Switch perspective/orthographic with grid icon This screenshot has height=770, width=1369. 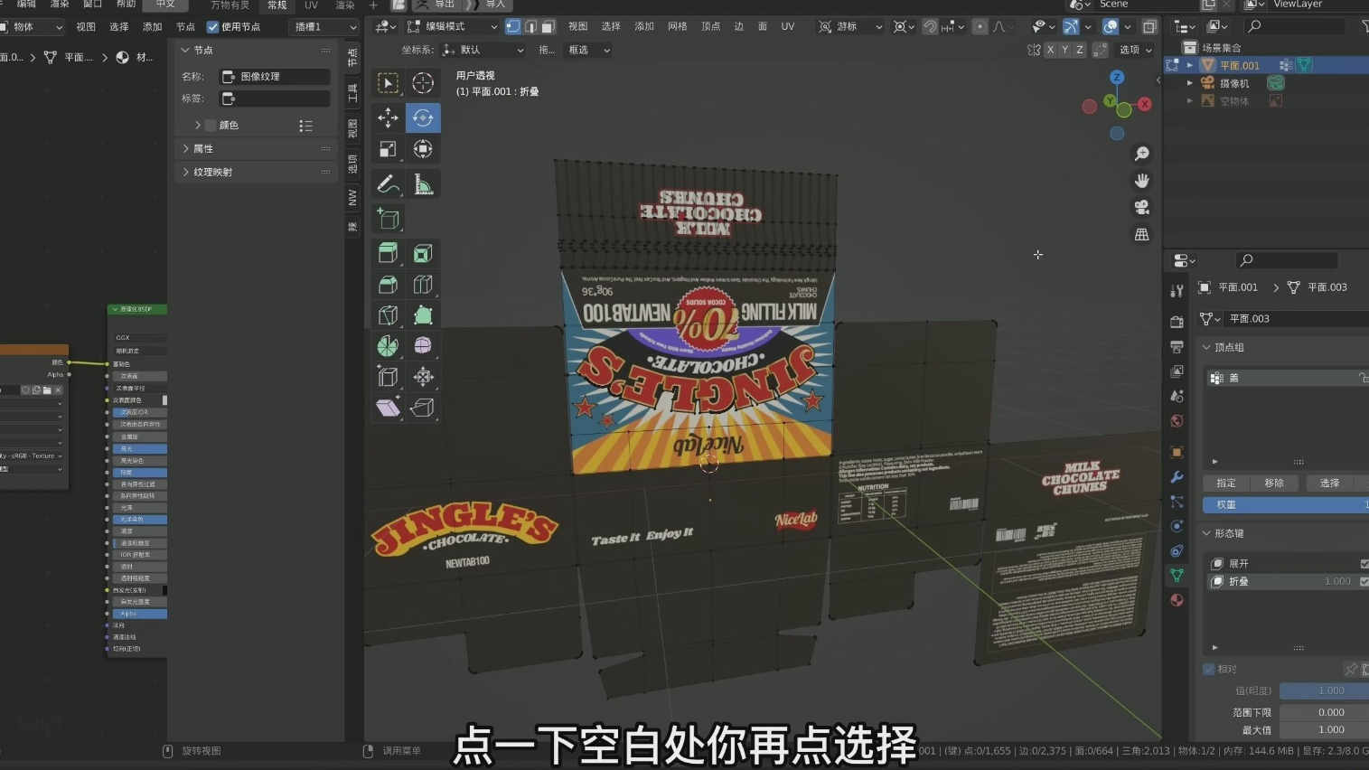1142,235
